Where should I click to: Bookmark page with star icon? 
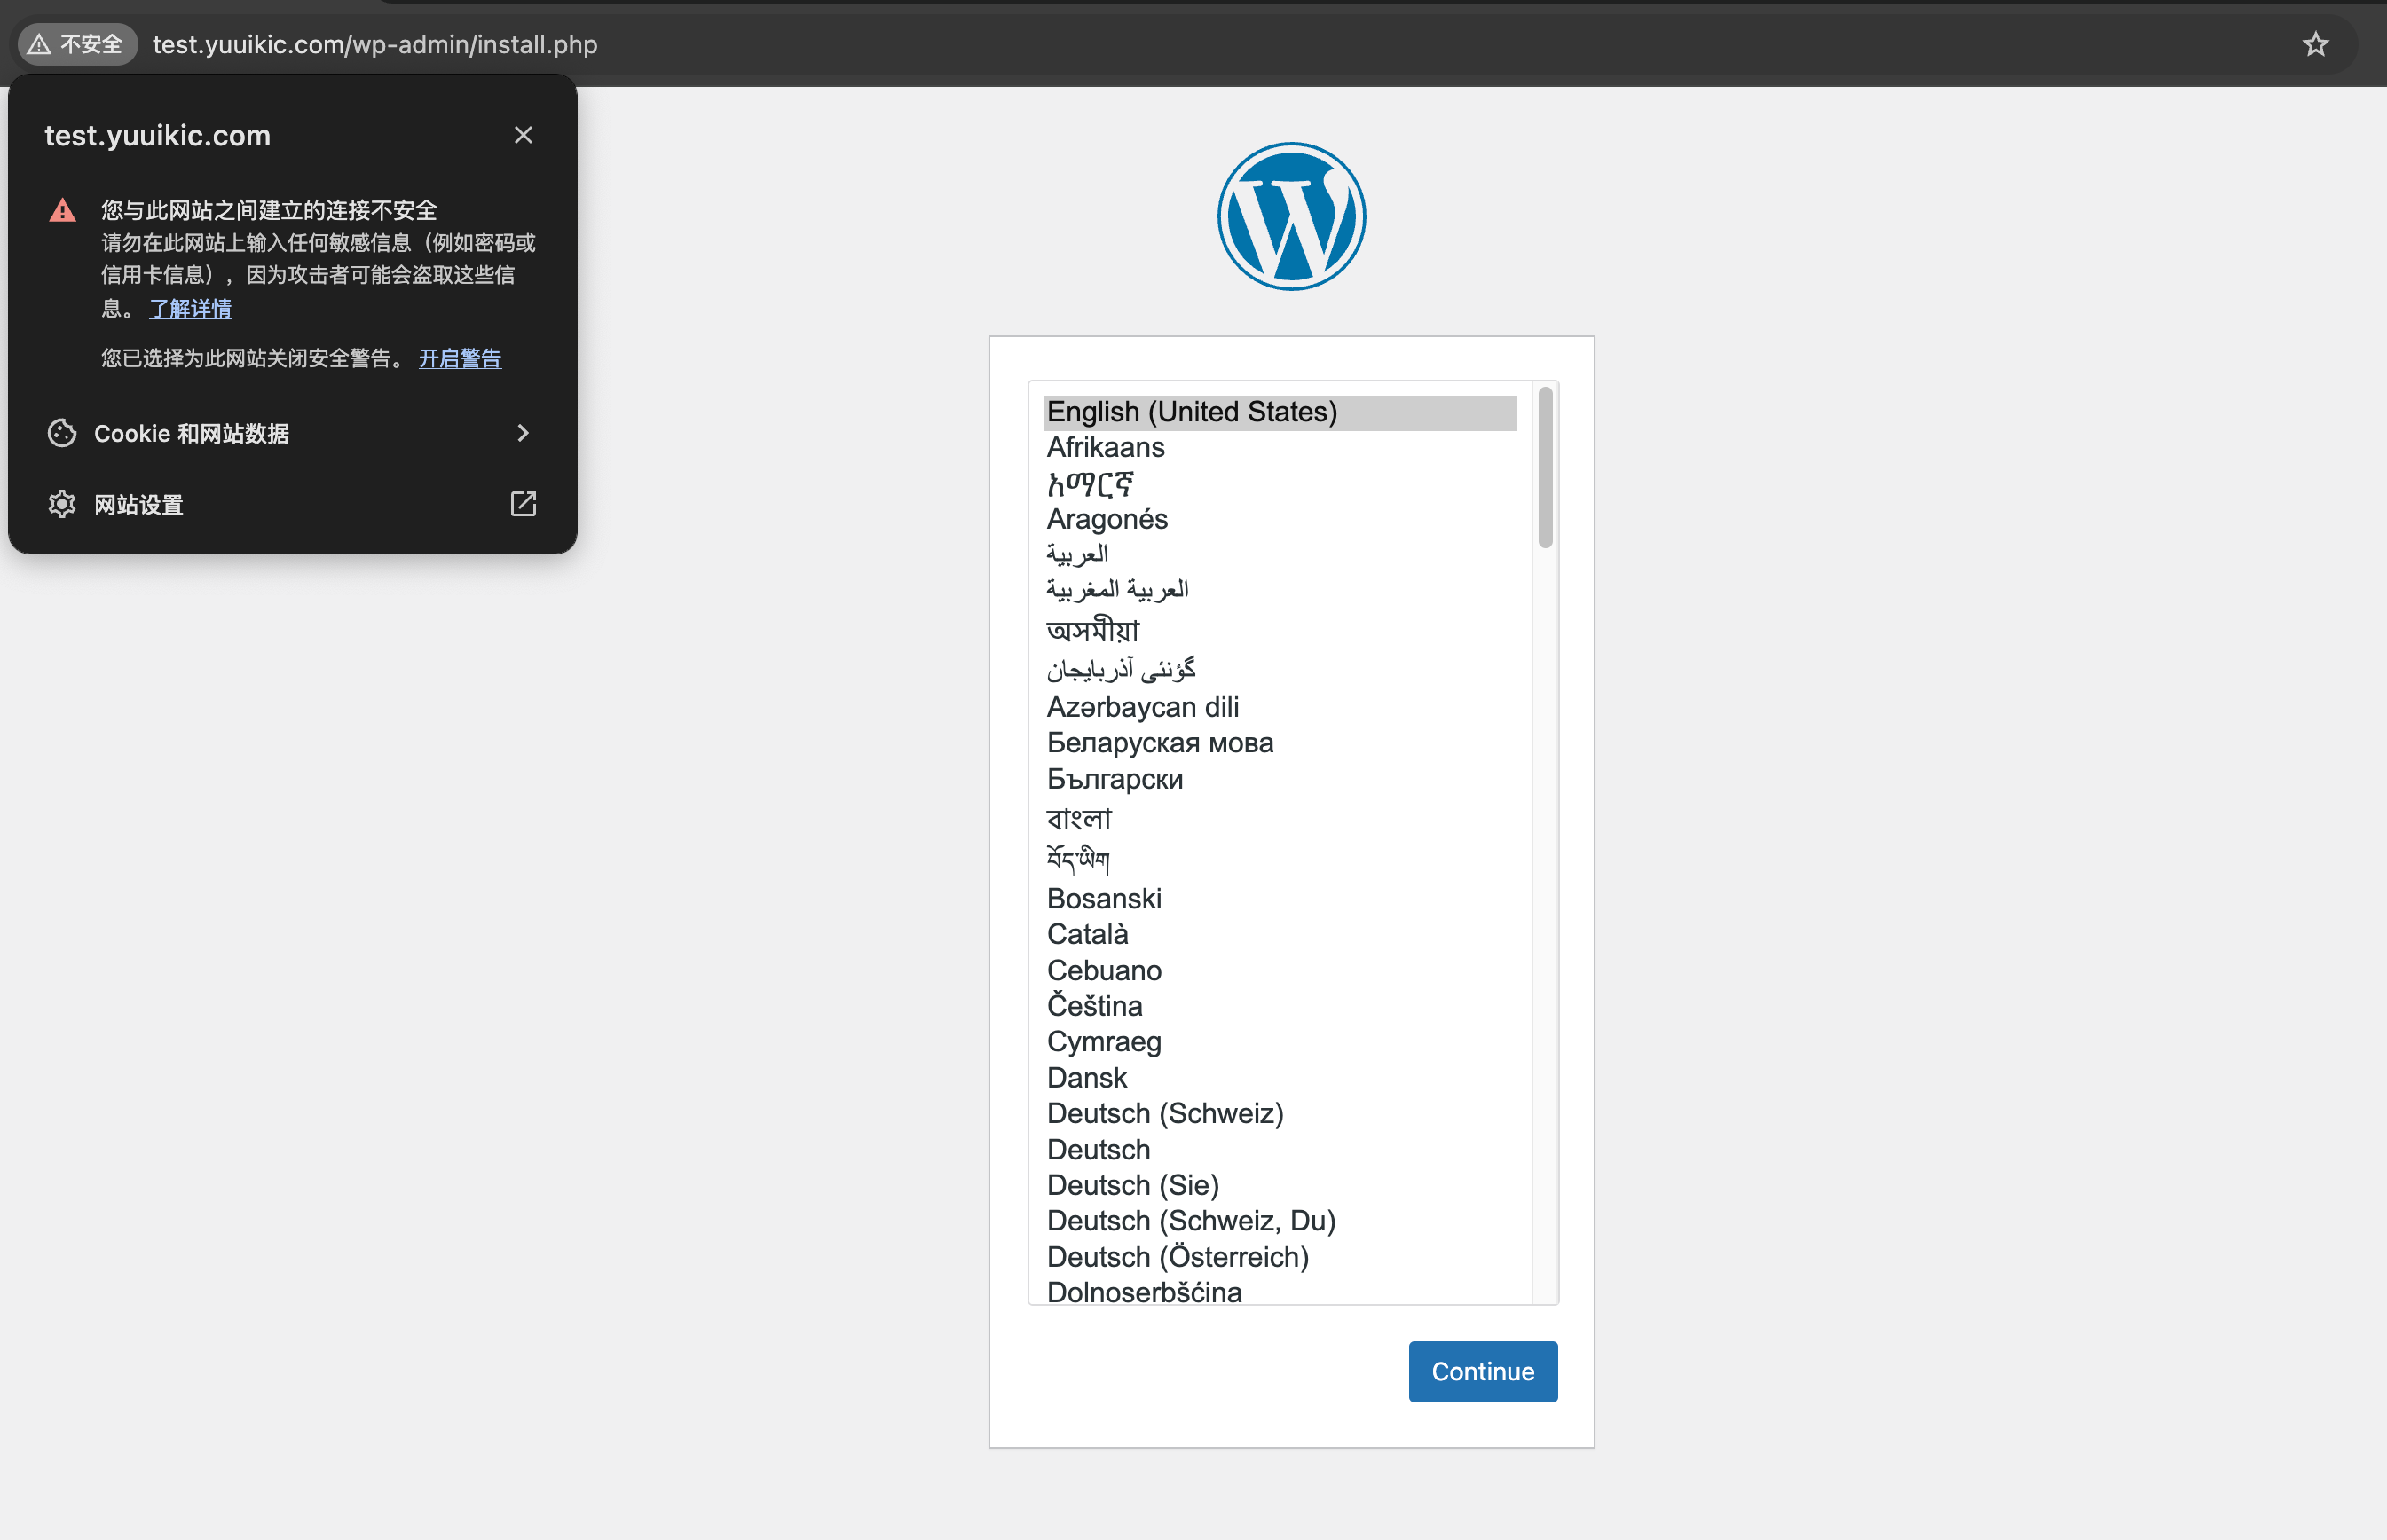pyautogui.click(x=2315, y=44)
